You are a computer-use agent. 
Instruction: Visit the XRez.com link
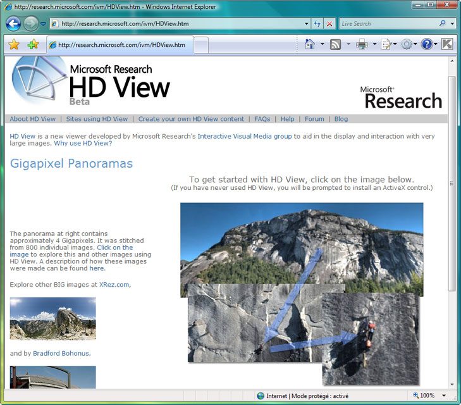click(114, 285)
